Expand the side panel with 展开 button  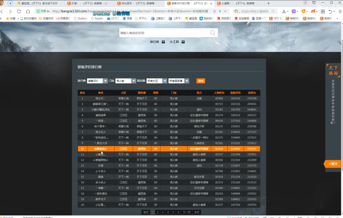click(333, 164)
